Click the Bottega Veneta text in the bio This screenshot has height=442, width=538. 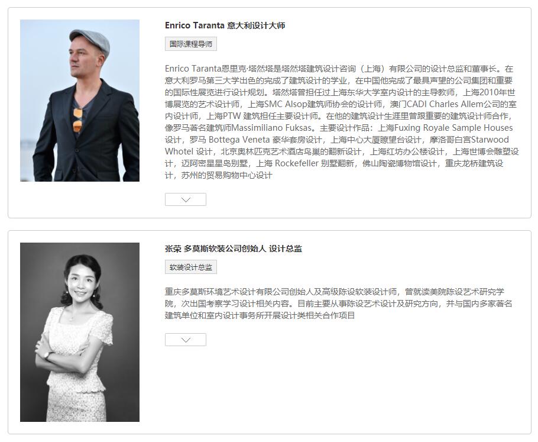239,140
